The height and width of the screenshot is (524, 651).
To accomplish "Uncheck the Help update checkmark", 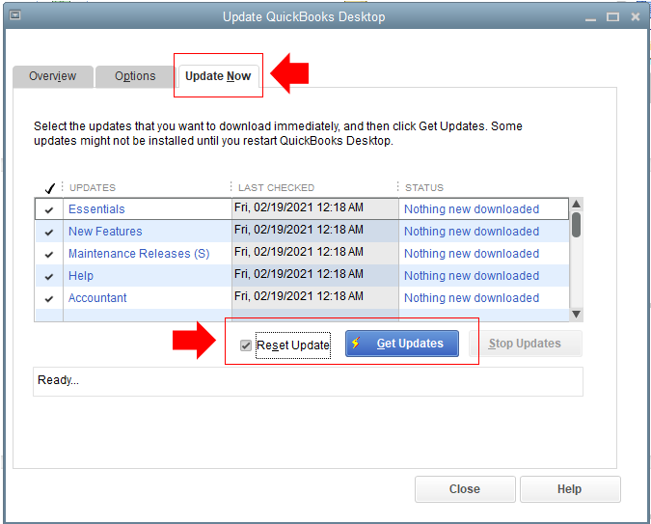I will point(49,276).
